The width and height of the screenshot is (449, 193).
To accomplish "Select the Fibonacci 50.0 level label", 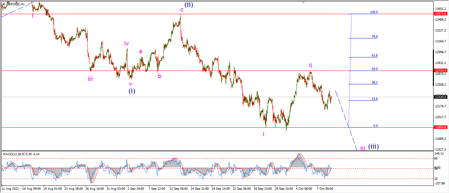I will click(374, 69).
